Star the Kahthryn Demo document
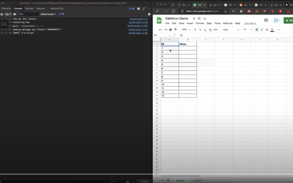 coord(194,19)
